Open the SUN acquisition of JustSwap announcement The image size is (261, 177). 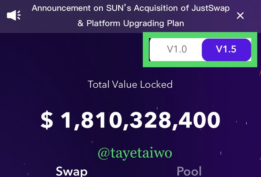(130, 15)
